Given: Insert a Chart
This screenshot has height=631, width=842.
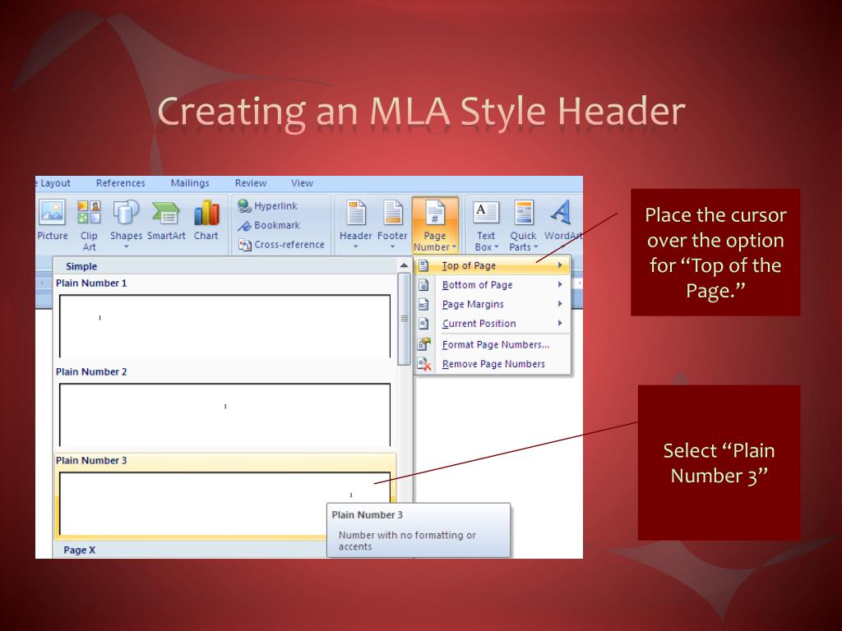Looking at the screenshot, I should [206, 220].
